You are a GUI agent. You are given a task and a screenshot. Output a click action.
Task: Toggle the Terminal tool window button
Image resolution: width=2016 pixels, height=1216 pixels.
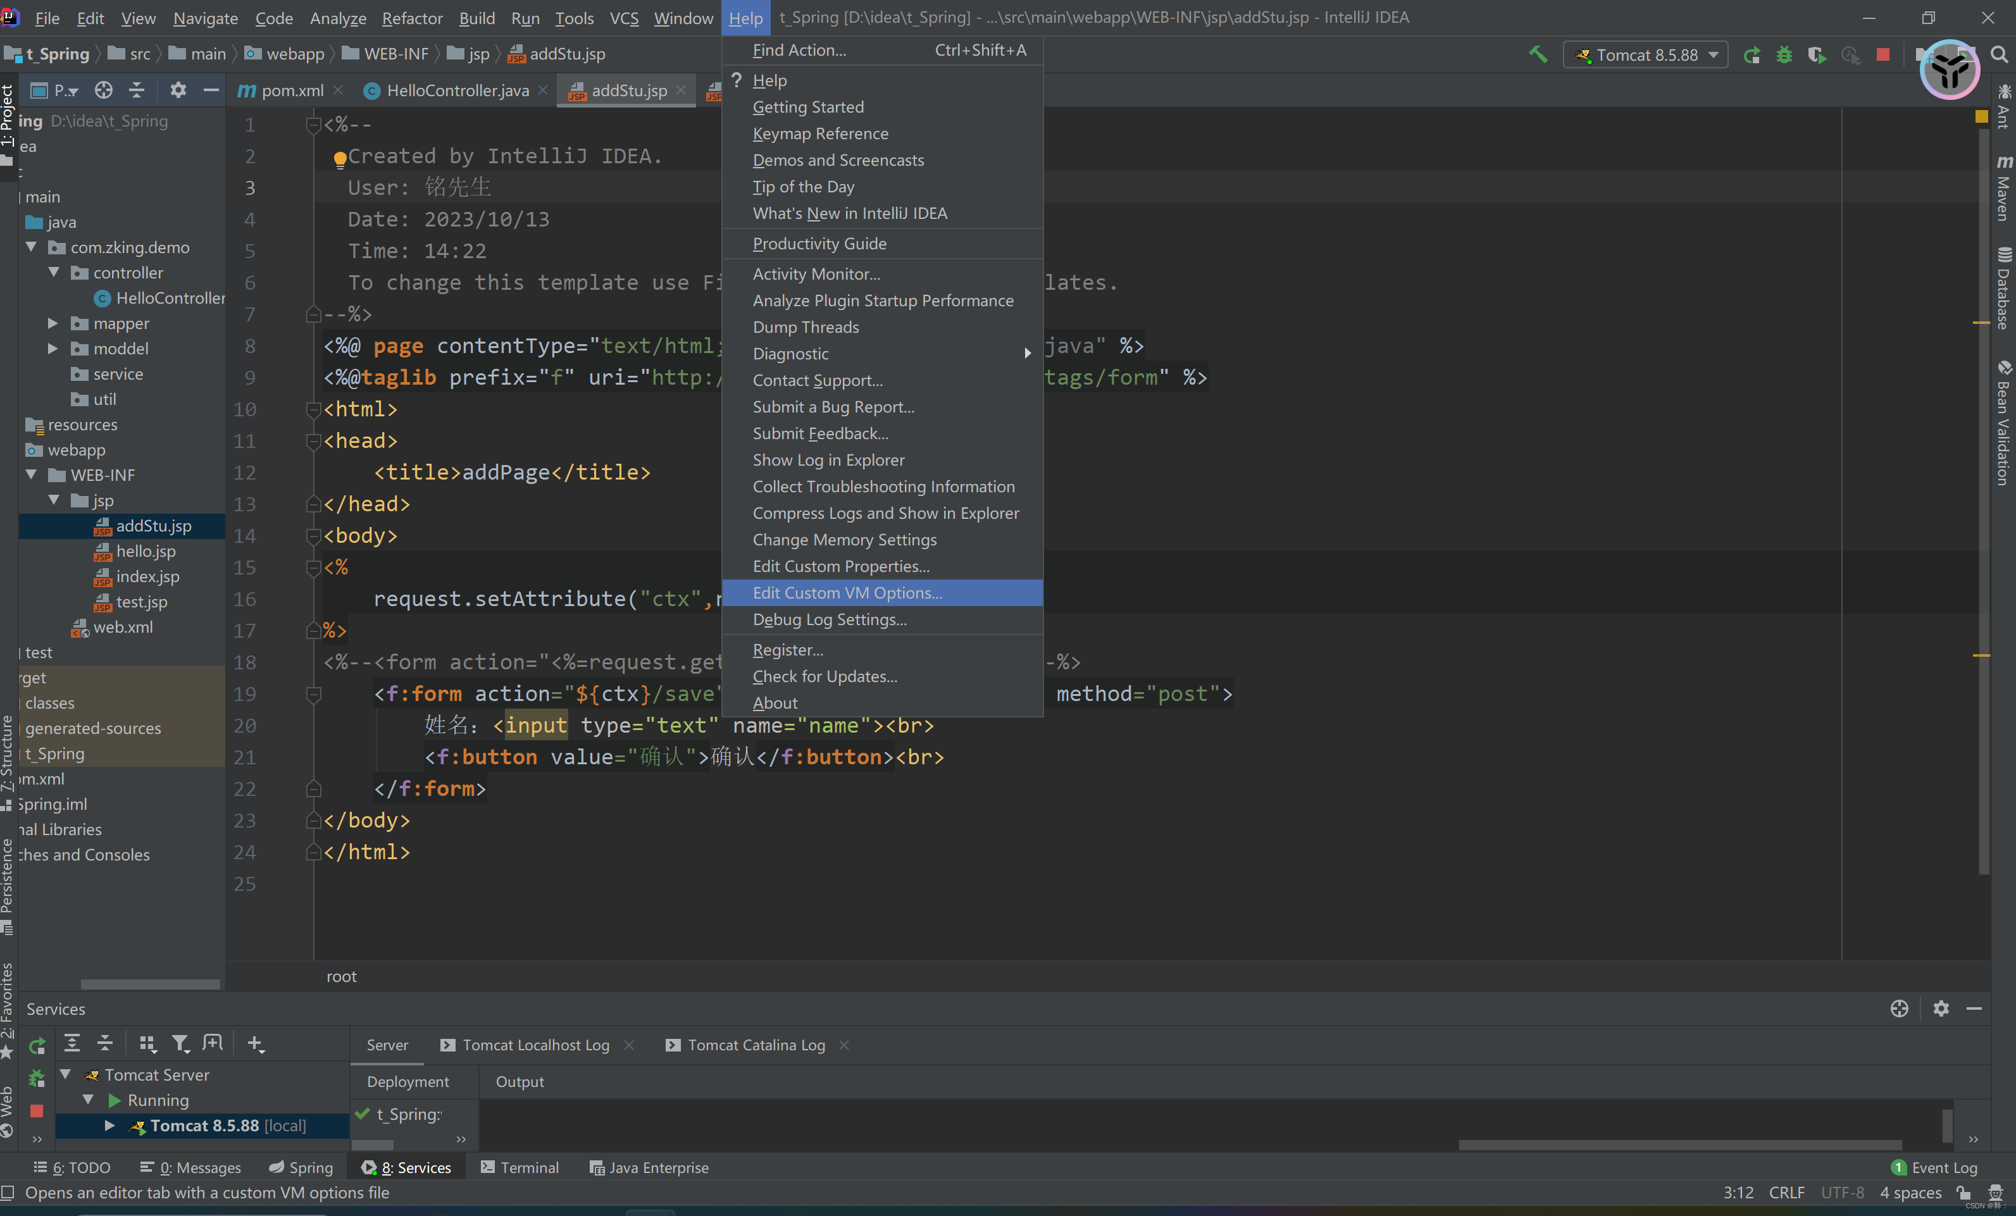[520, 1168]
